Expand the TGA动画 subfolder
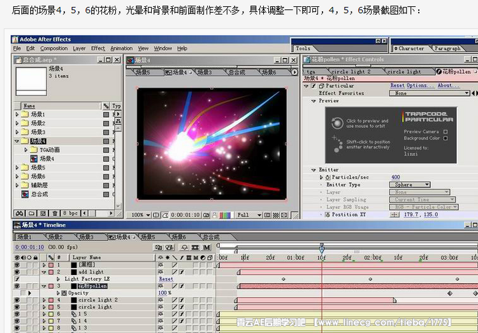Viewport: 478px width, 333px height. 26,150
